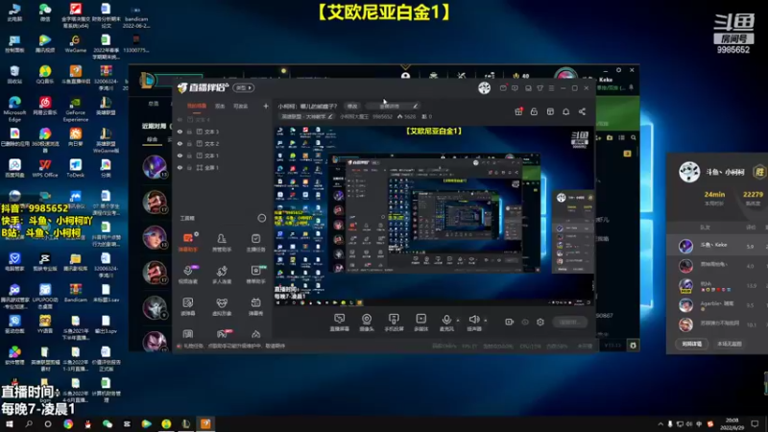The height and width of the screenshot is (432, 768).
Task: Open Windows Start menu
Action: pos(10,423)
